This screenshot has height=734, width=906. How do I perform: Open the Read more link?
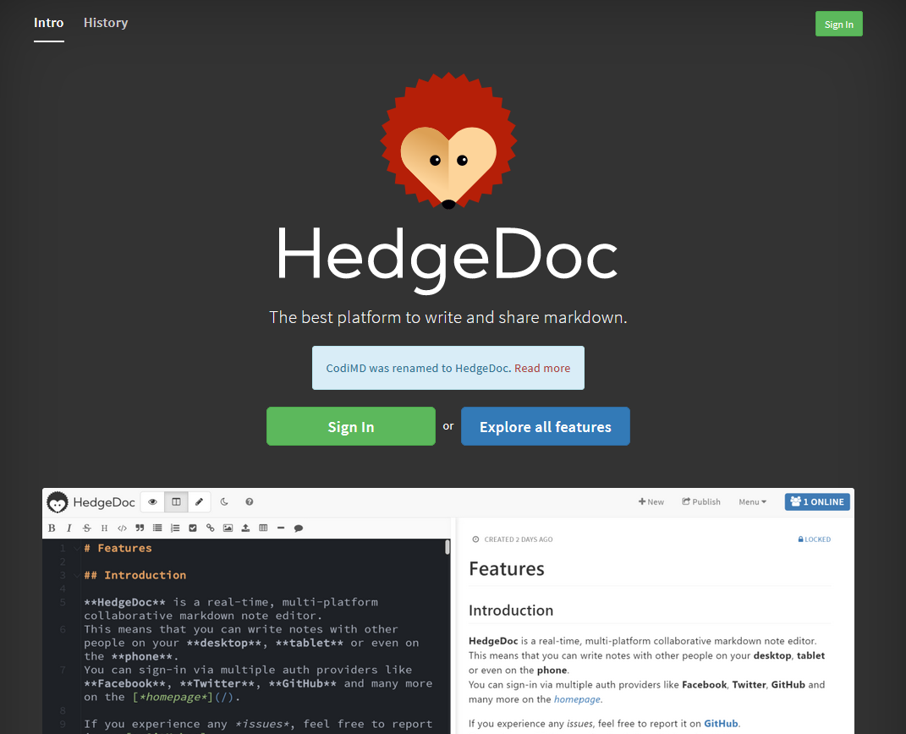coord(542,368)
